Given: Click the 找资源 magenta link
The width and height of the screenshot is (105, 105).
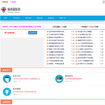Looking at the screenshot, I should click(x=5, y=27).
